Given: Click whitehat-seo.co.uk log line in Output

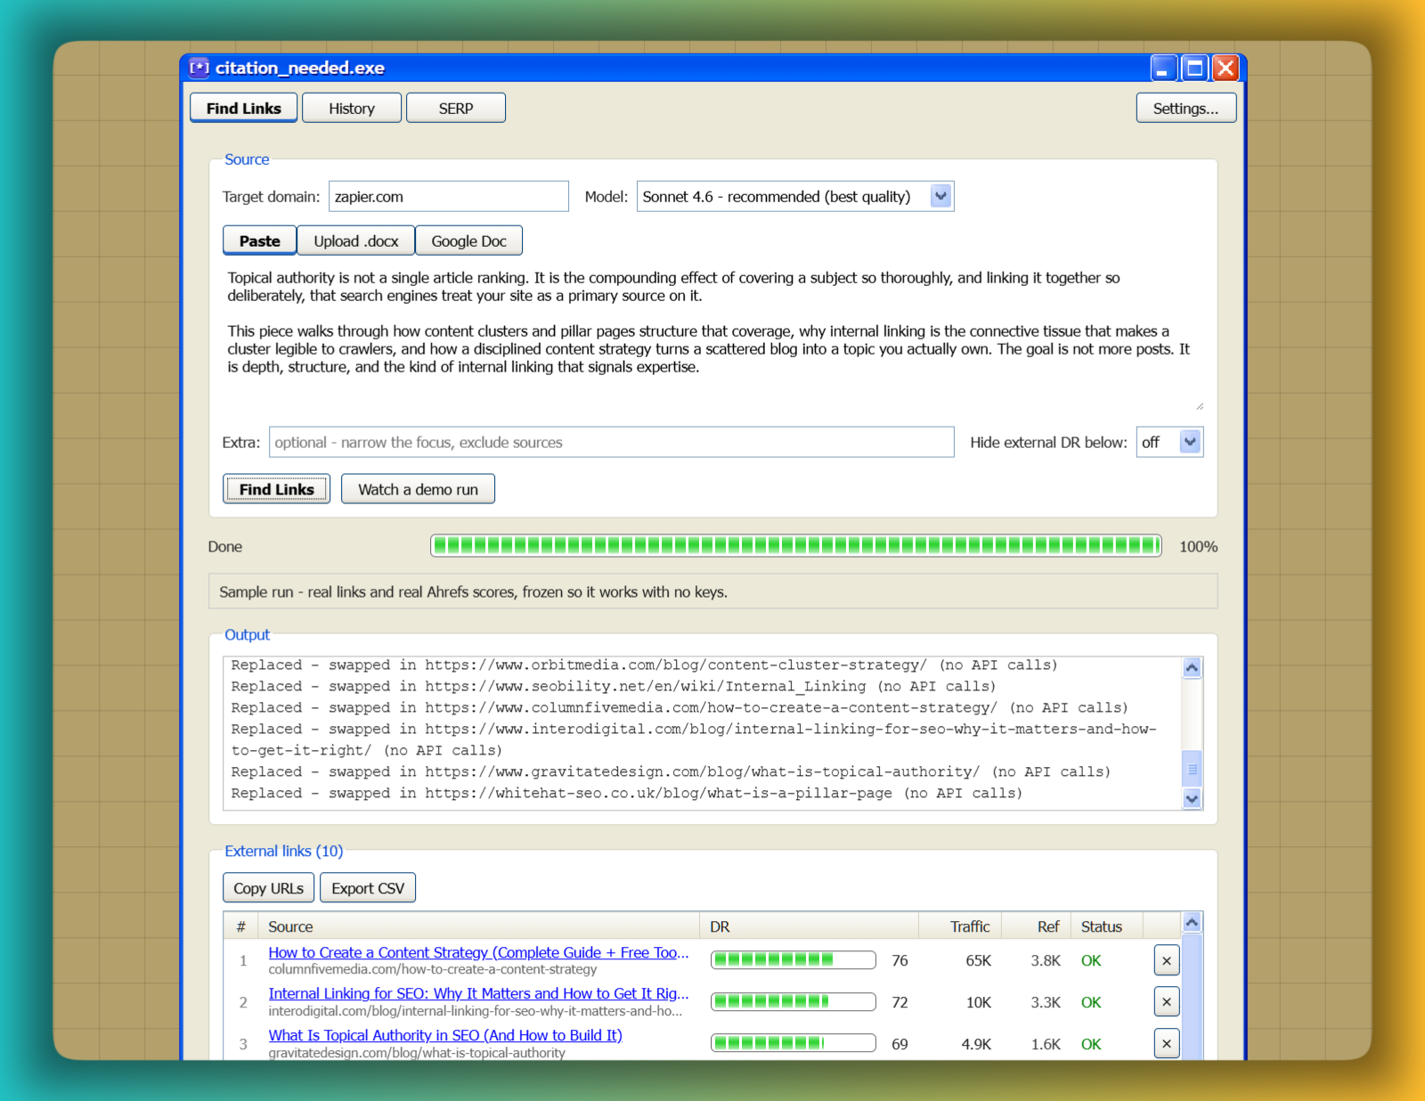Looking at the screenshot, I should pyautogui.click(x=627, y=793).
